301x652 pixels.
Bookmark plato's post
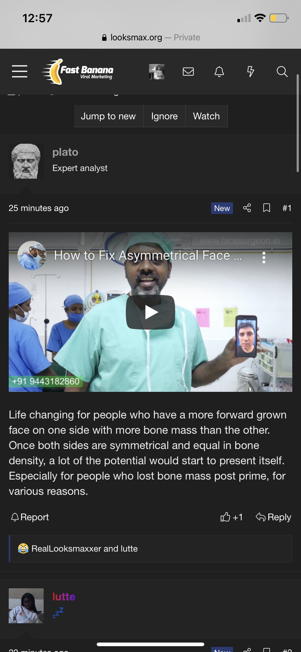click(x=266, y=208)
